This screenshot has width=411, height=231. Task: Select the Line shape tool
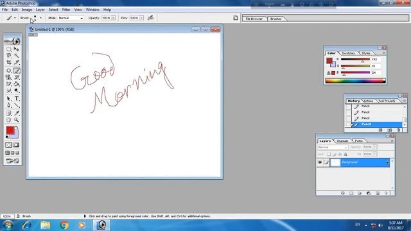pyautogui.click(x=17, y=105)
